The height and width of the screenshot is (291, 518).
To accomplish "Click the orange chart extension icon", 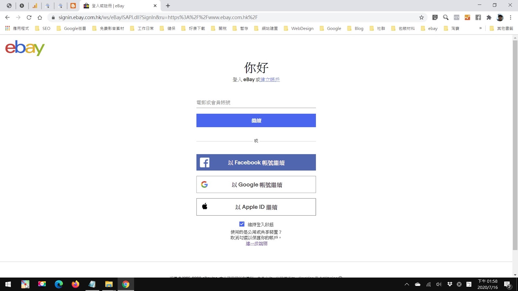I will [x=467, y=17].
